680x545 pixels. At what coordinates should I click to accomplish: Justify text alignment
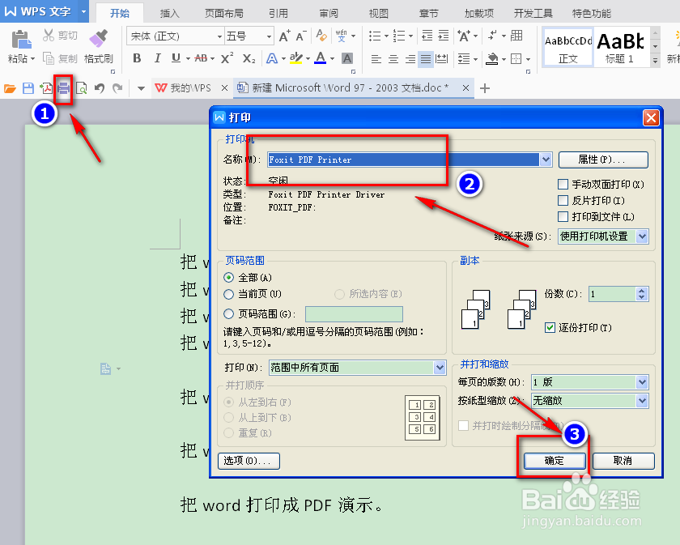click(426, 58)
